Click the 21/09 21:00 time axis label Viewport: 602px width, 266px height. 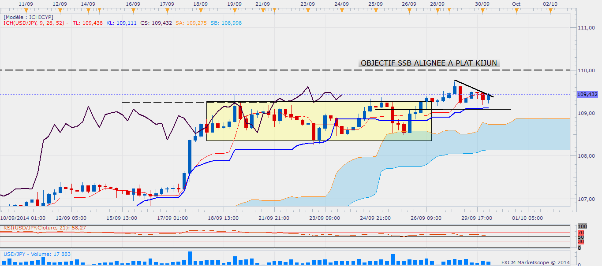click(274, 218)
